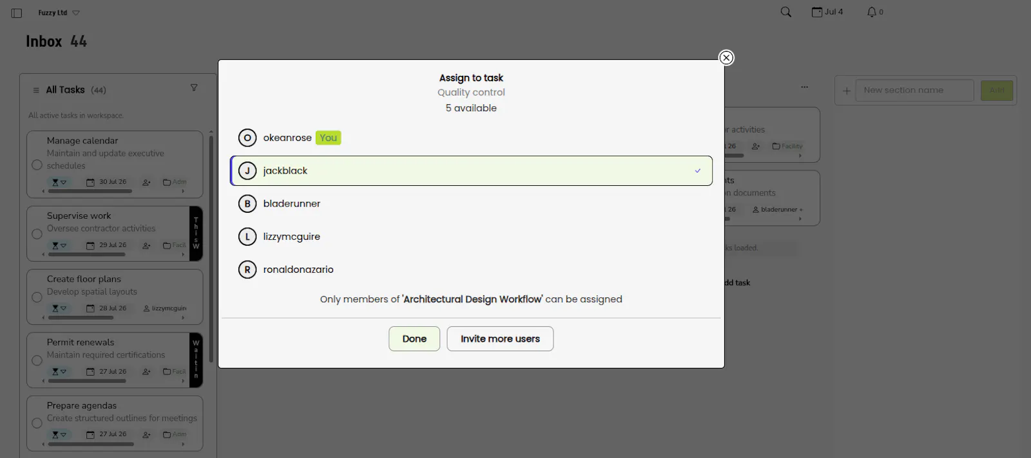
Task: Click assign-user icon on Supervise work
Action: pyautogui.click(x=146, y=246)
